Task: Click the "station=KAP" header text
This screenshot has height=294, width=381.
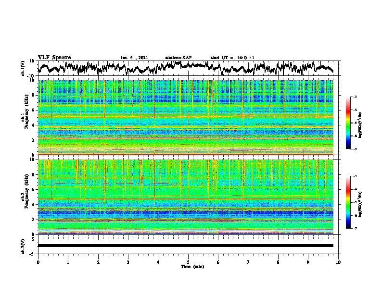Action: (x=178, y=58)
